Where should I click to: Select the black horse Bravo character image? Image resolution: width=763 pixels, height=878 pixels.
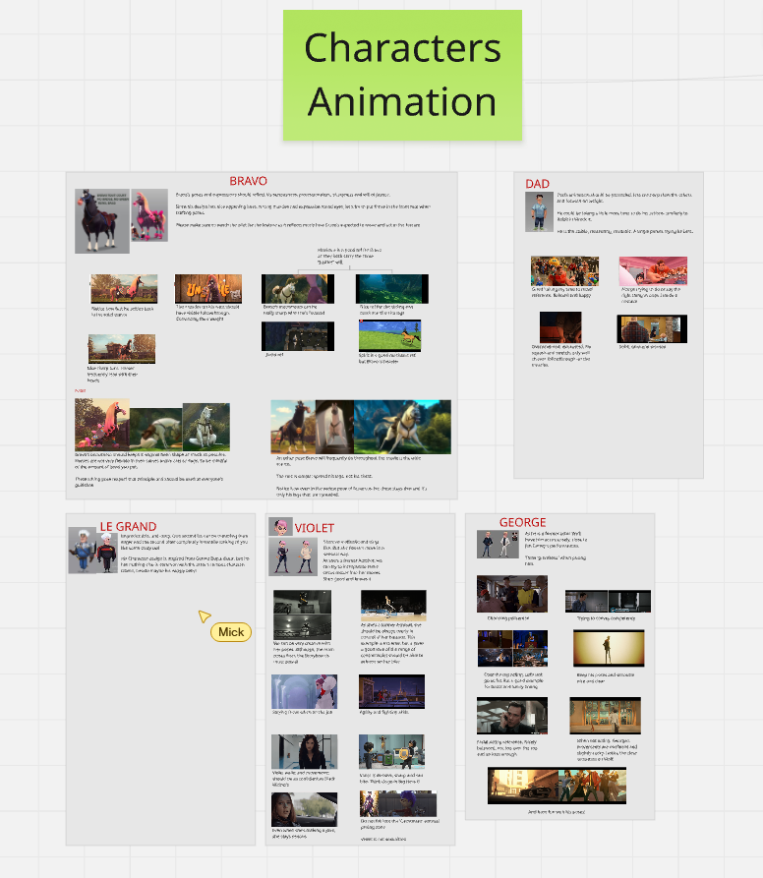click(101, 221)
